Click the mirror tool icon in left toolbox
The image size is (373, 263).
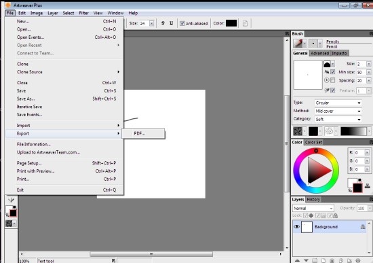[x=11, y=200]
